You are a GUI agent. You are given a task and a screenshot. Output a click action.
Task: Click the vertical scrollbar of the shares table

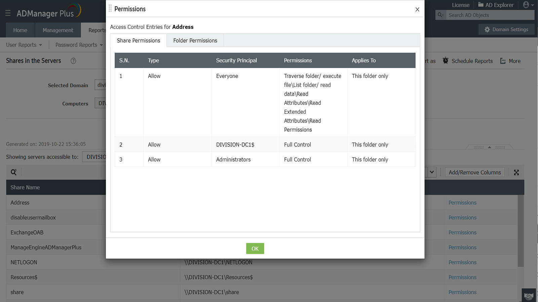521,232
